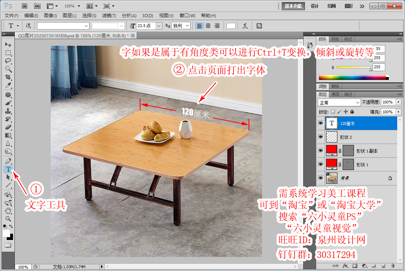Select the Clone Stamp tool
405x271 pixels.
[8, 111]
